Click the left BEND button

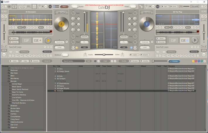pos(4,11)
